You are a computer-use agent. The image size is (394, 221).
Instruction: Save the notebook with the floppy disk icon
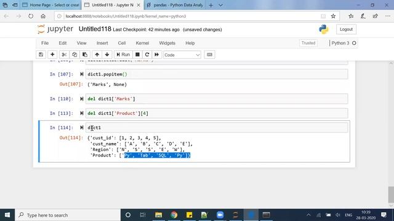coord(41,55)
